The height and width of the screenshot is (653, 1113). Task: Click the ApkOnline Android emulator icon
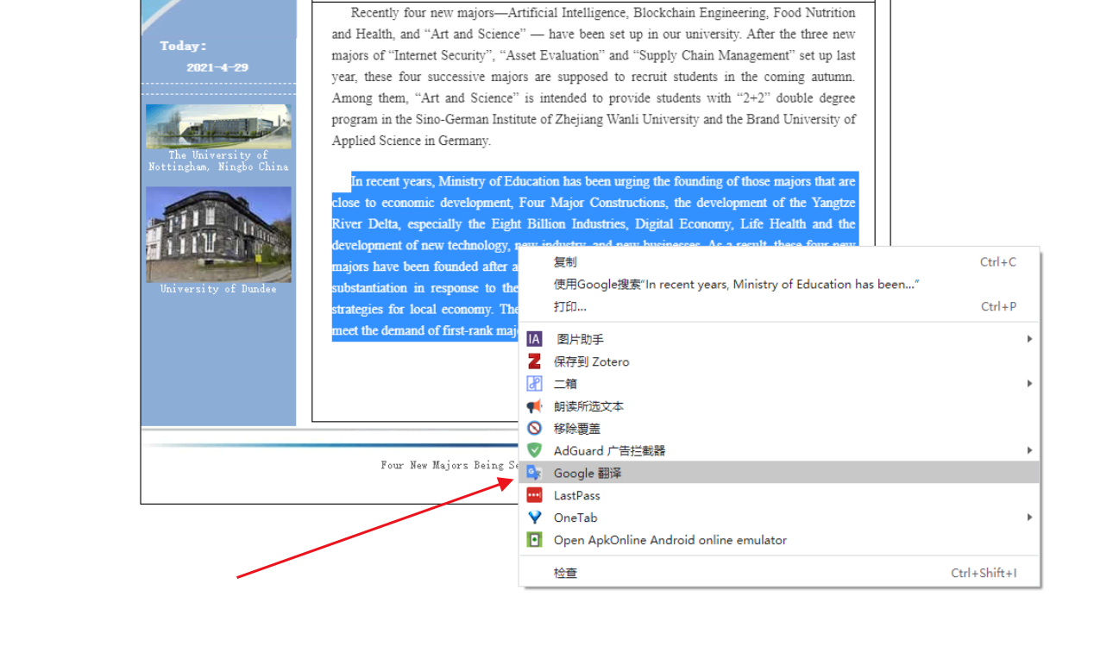[x=534, y=540]
